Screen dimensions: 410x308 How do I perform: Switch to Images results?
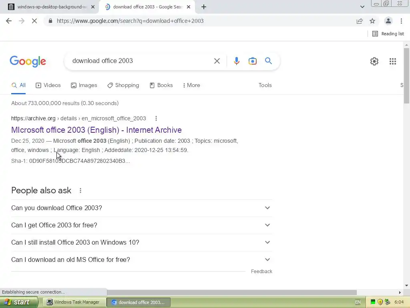[84, 85]
